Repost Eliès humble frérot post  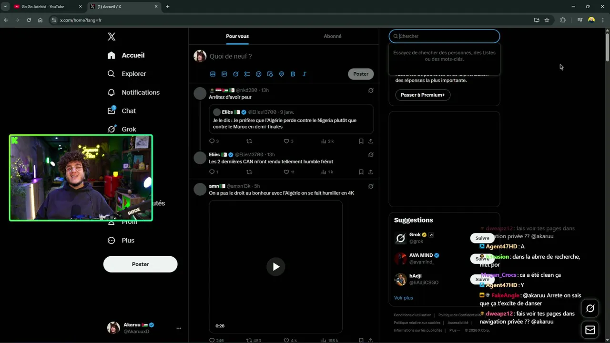pyautogui.click(x=249, y=172)
